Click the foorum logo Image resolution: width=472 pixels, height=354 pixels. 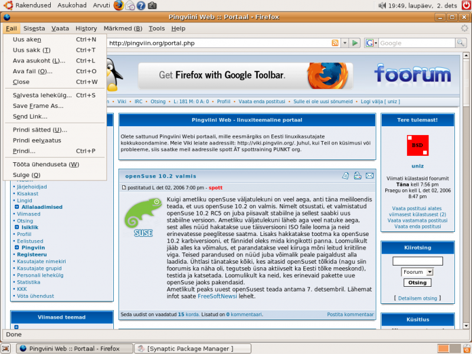(x=412, y=73)
